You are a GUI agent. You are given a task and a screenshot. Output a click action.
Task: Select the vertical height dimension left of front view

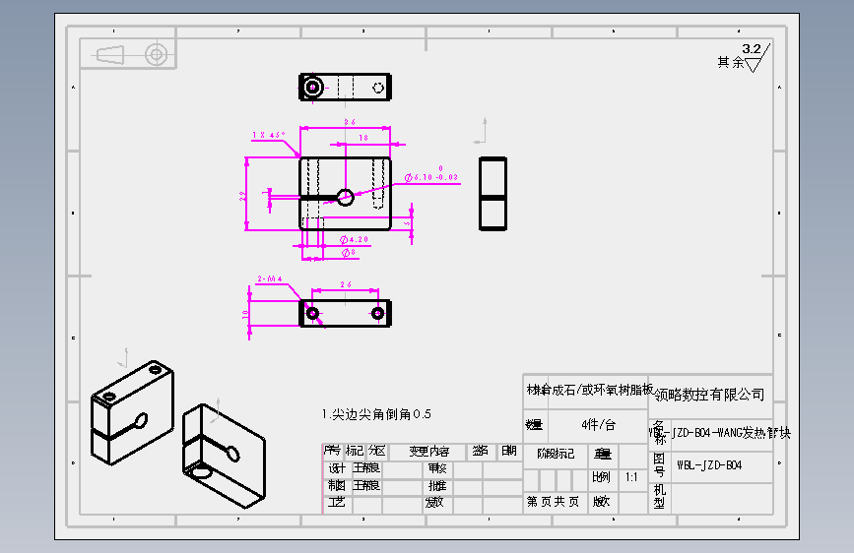pyautogui.click(x=242, y=196)
